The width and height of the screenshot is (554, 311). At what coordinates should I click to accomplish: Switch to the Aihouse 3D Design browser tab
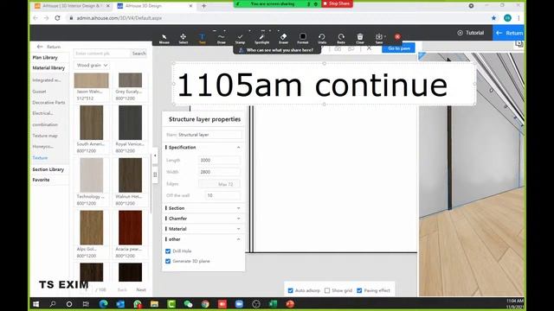(x=155, y=6)
